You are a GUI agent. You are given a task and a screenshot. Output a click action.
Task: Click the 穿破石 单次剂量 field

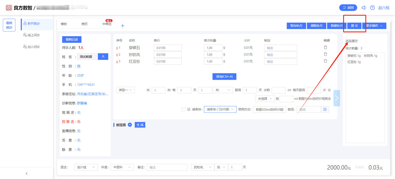(x=213, y=48)
